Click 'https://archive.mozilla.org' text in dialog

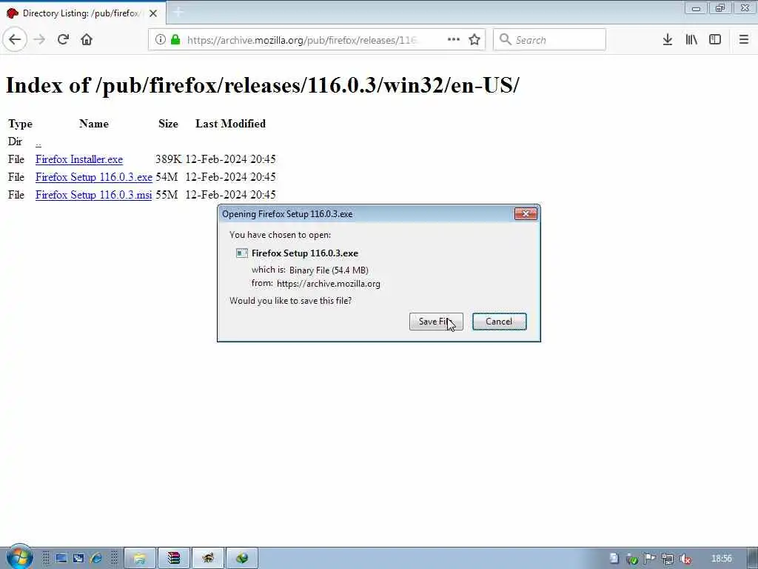pyautogui.click(x=328, y=284)
